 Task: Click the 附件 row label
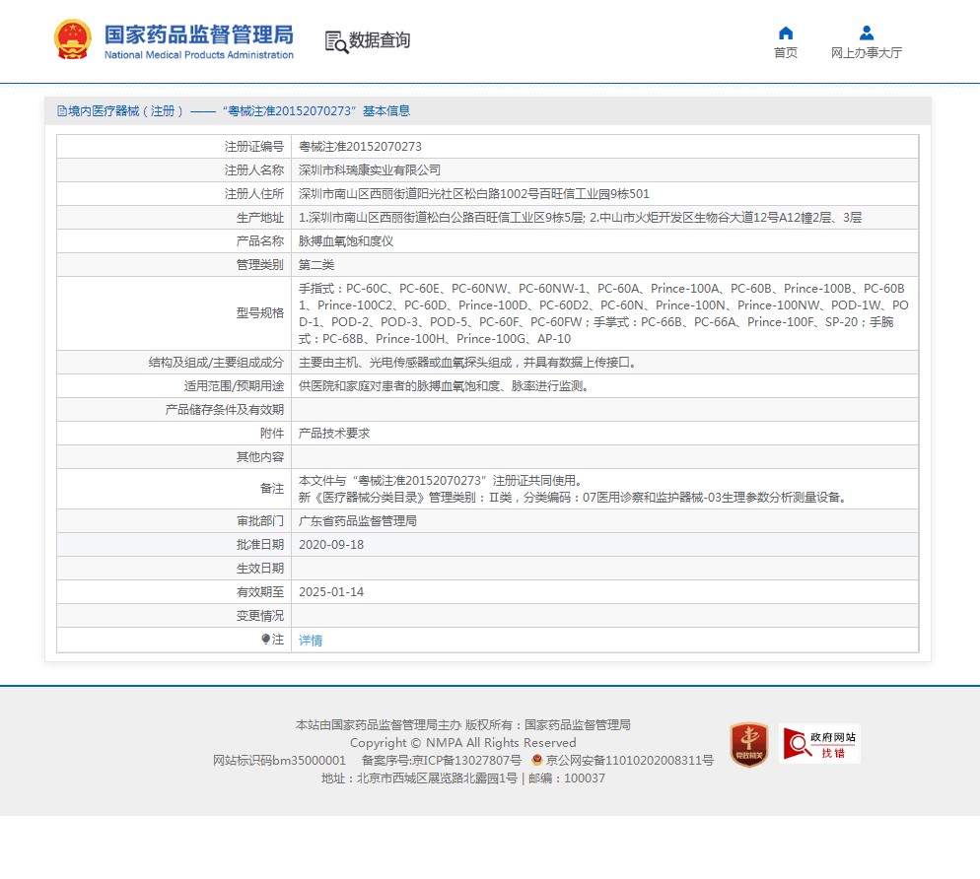[x=272, y=434]
